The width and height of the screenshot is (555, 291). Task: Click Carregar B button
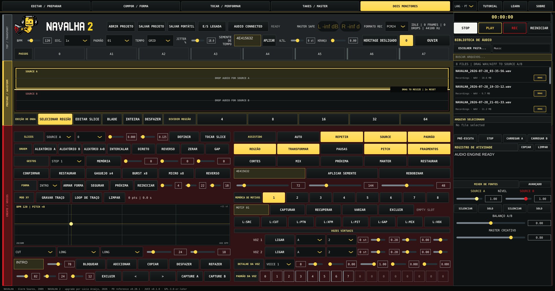539,139
